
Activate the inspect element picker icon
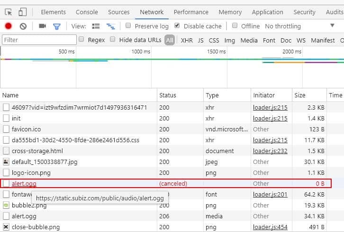(x=9, y=12)
